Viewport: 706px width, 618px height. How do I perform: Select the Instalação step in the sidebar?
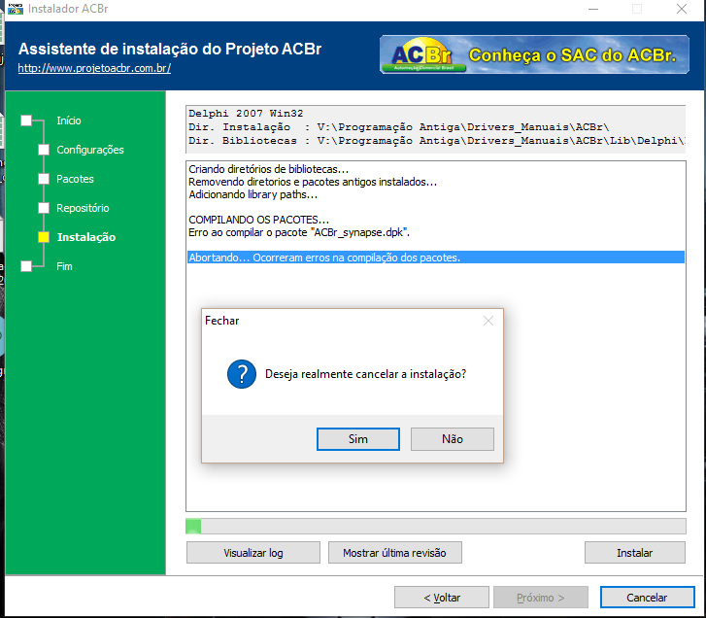[86, 237]
